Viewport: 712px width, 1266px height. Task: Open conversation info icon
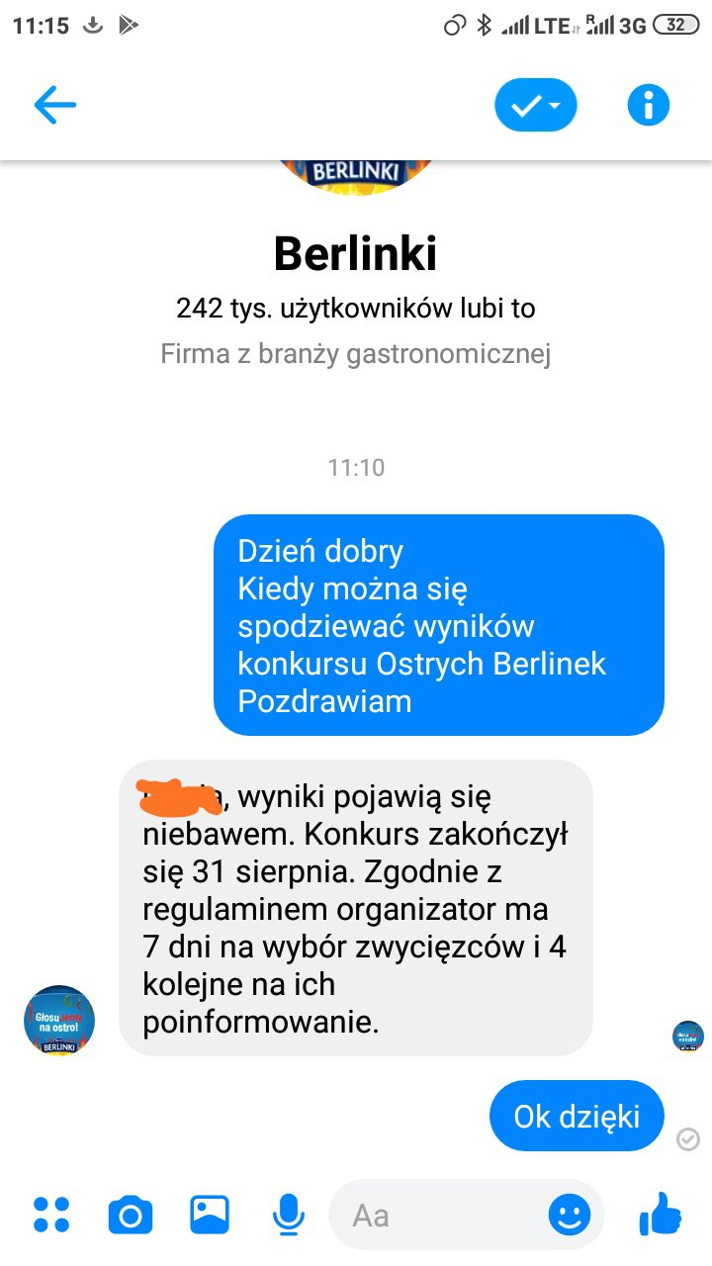(x=649, y=105)
